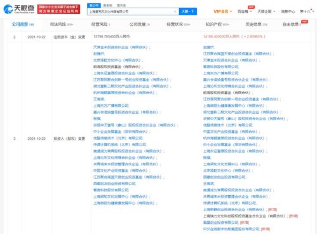Image resolution: width=317 pixels, height=234 pixels.
Task: Open 张强 in the after-change column
Action: (206, 158)
